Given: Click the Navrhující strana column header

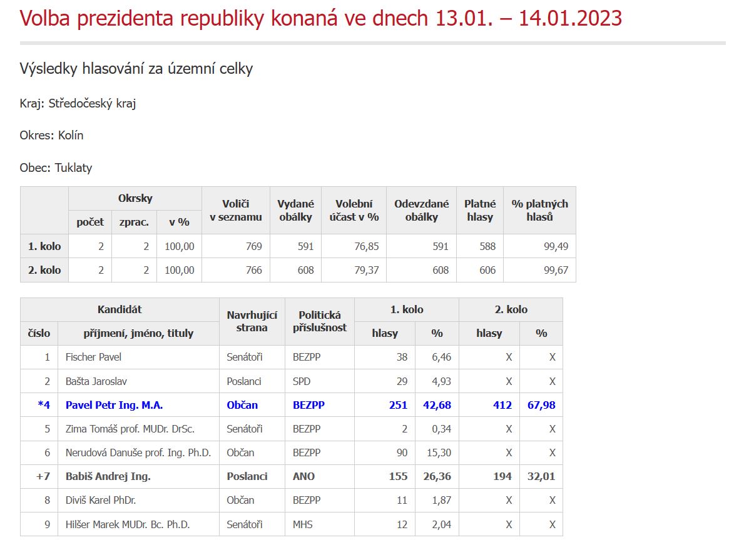Looking at the screenshot, I should [x=252, y=322].
